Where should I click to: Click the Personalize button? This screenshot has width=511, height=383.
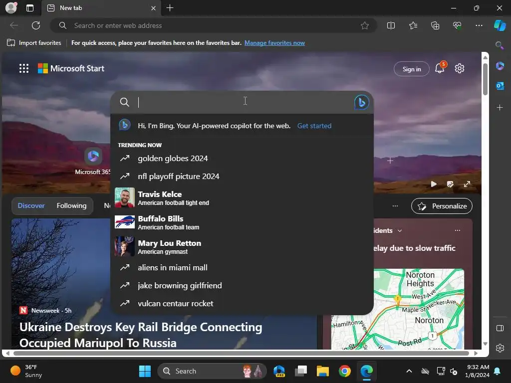(x=442, y=206)
